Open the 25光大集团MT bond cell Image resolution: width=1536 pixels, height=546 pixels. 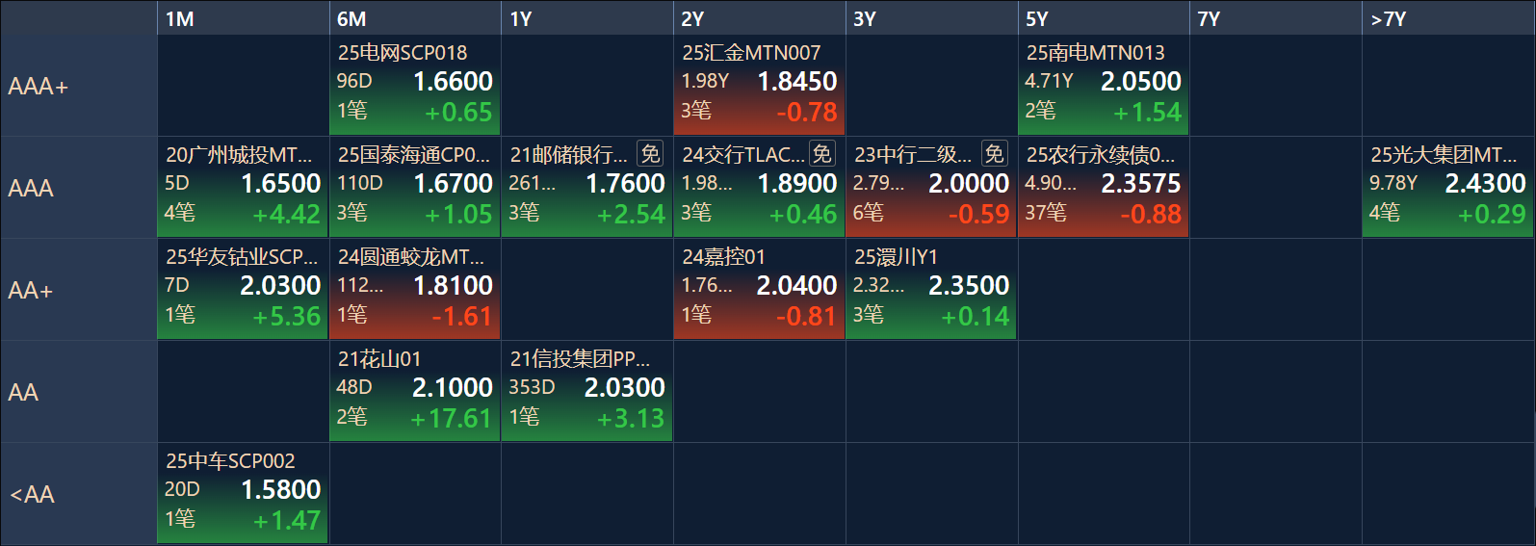pyautogui.click(x=1448, y=188)
